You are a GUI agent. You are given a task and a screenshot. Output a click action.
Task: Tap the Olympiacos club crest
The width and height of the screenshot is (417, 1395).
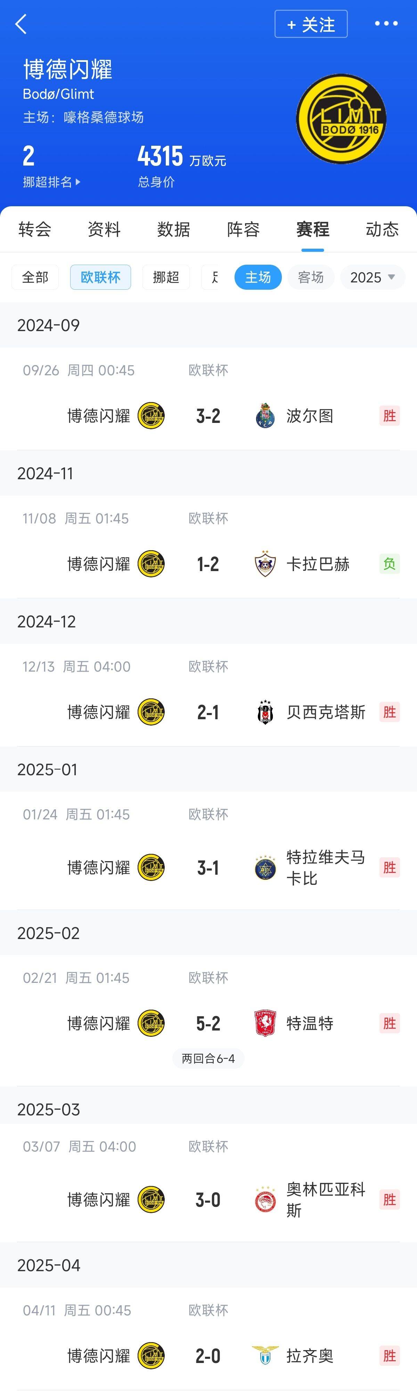265,1200
